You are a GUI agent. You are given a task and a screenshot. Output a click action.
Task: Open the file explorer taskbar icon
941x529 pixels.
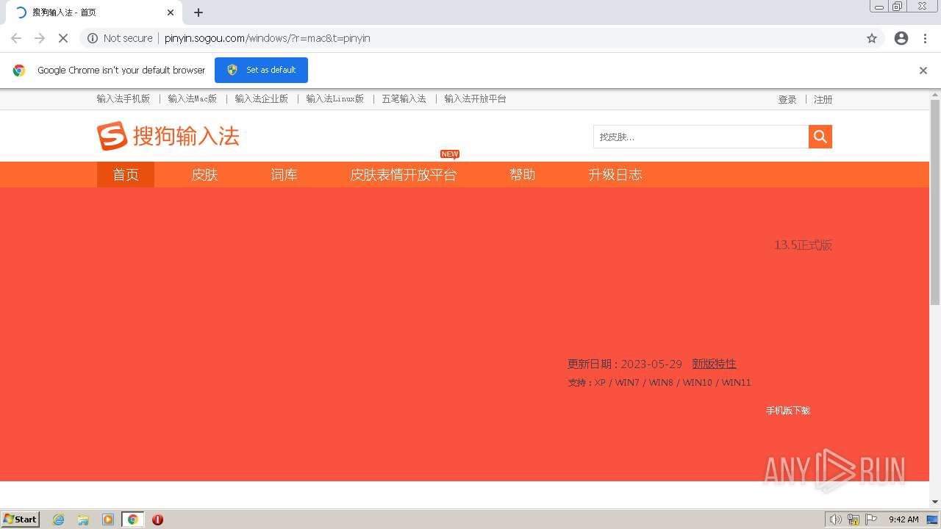click(83, 519)
